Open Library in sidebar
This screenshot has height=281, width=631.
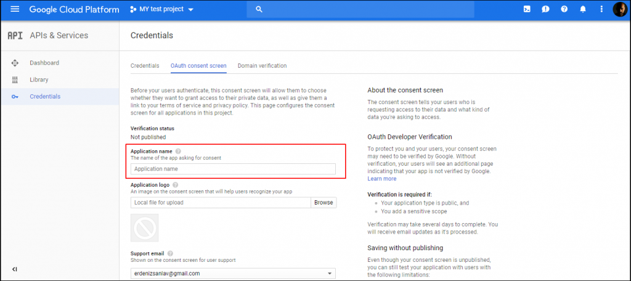pos(39,79)
